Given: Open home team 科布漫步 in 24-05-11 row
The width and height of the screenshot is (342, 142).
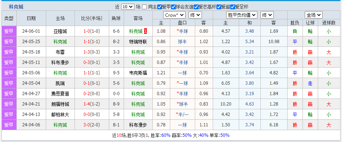Looking at the screenshot, I should tap(60, 62).
